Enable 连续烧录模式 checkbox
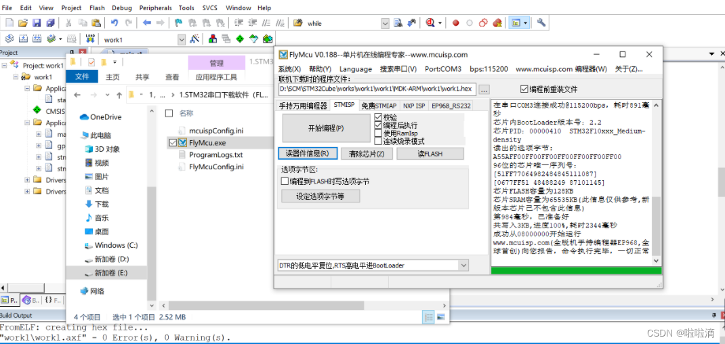The height and width of the screenshot is (344, 725). tap(378, 141)
